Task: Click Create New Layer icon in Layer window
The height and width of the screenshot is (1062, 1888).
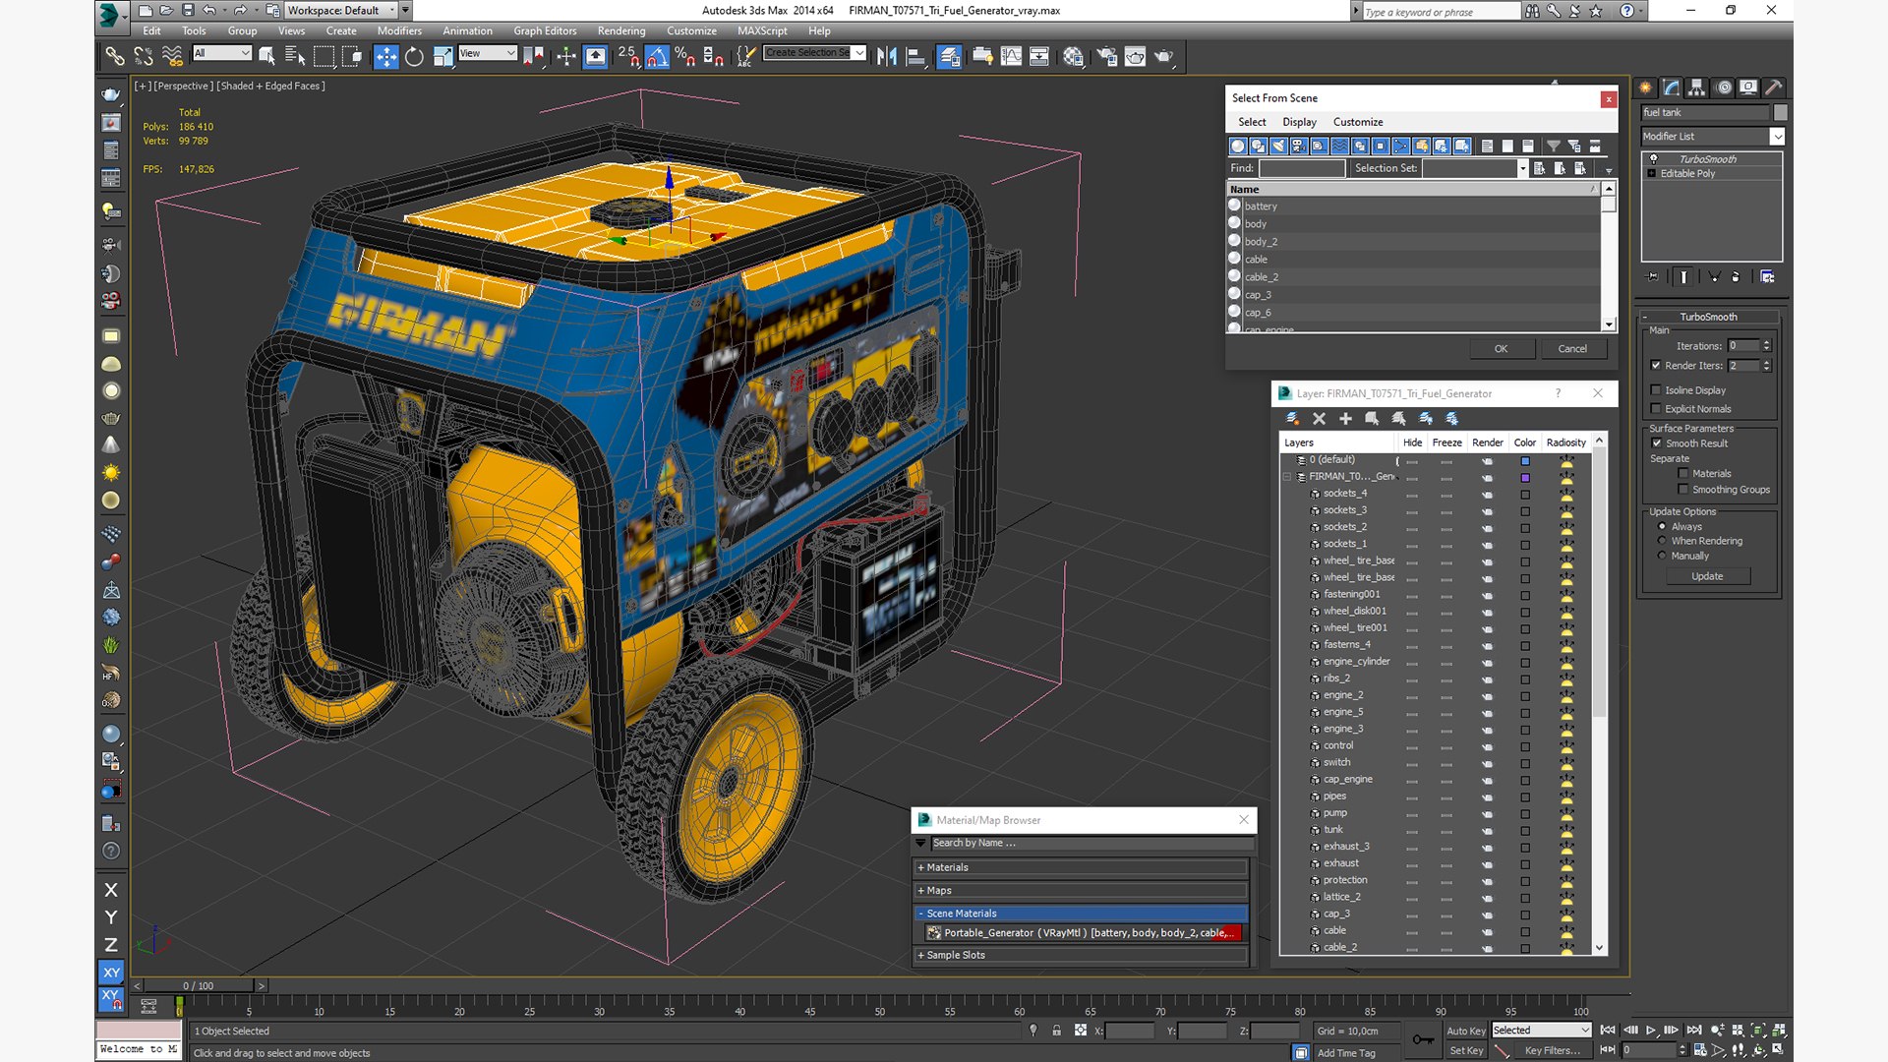Action: 1292,419
